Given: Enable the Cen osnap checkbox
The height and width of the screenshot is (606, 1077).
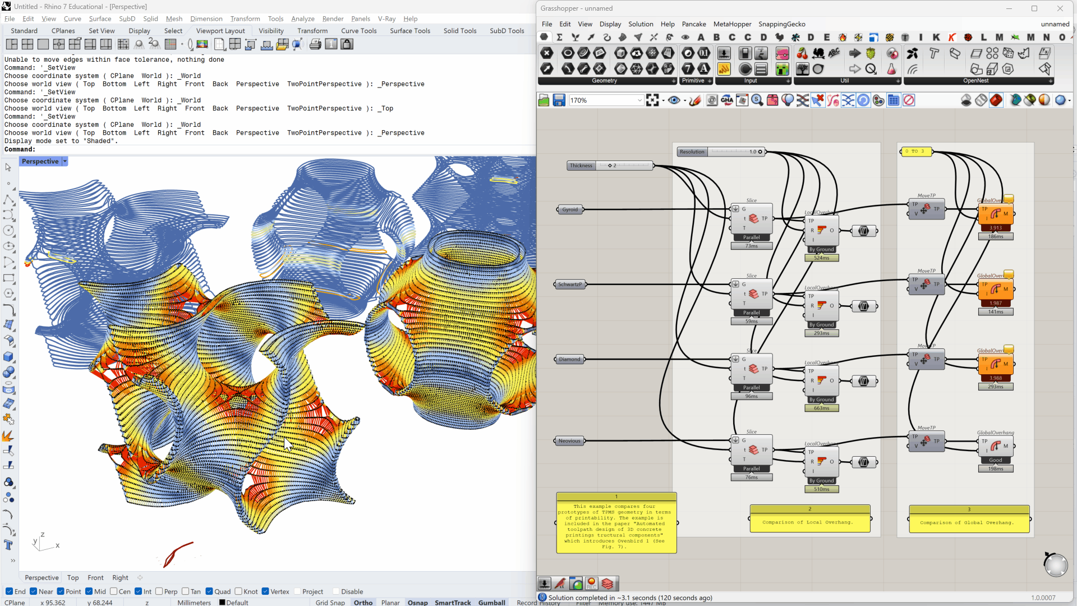Looking at the screenshot, I should (114, 591).
